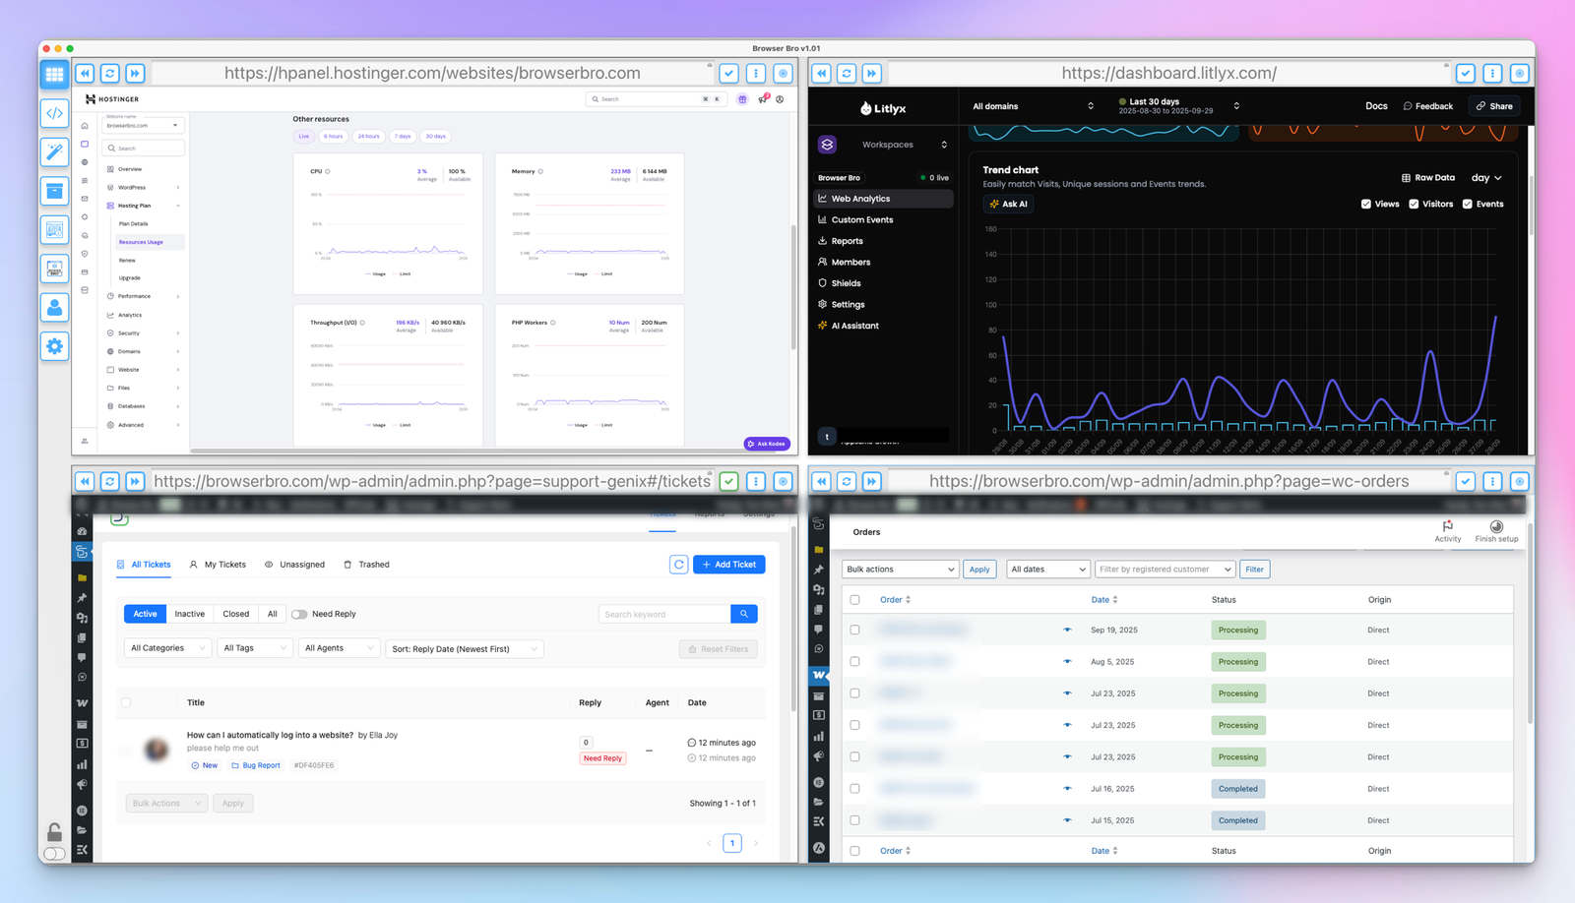Toggle the Need Reply switch
The width and height of the screenshot is (1575, 903).
pyautogui.click(x=299, y=614)
